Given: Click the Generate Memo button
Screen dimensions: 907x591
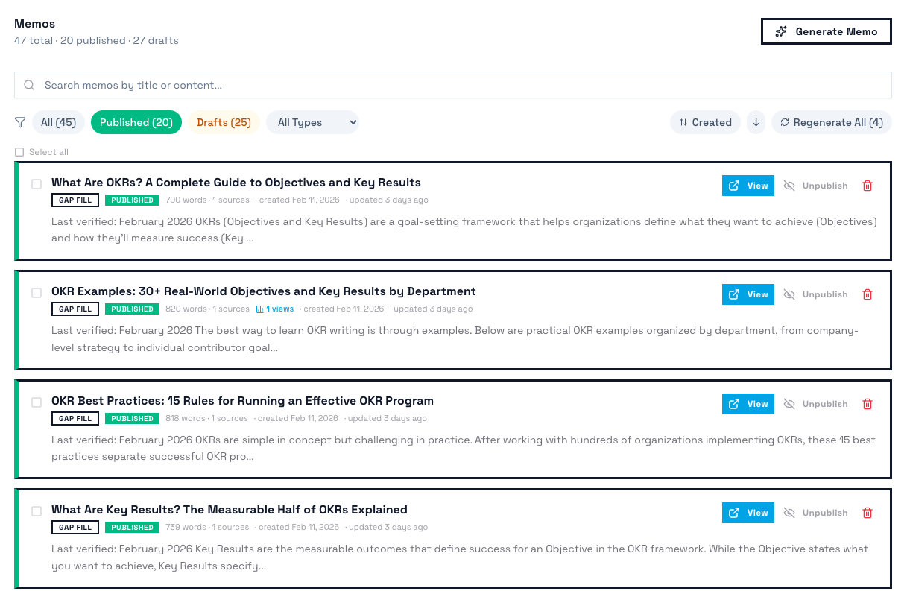Looking at the screenshot, I should pos(826,31).
